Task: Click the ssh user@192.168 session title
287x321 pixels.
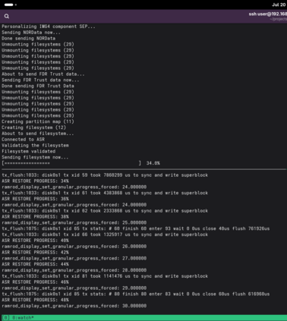Action: coord(267,14)
